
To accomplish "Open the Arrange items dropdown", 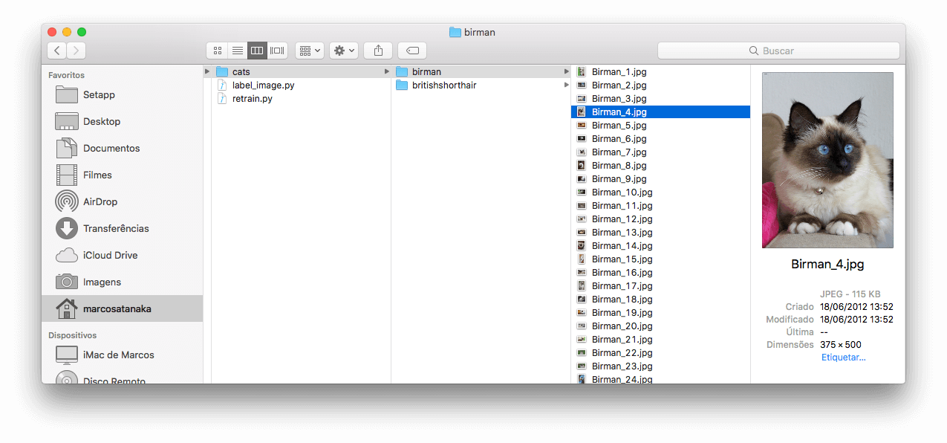I will point(310,51).
